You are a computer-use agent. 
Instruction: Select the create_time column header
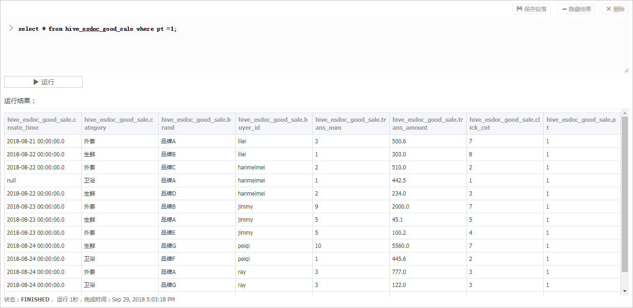[42, 124]
